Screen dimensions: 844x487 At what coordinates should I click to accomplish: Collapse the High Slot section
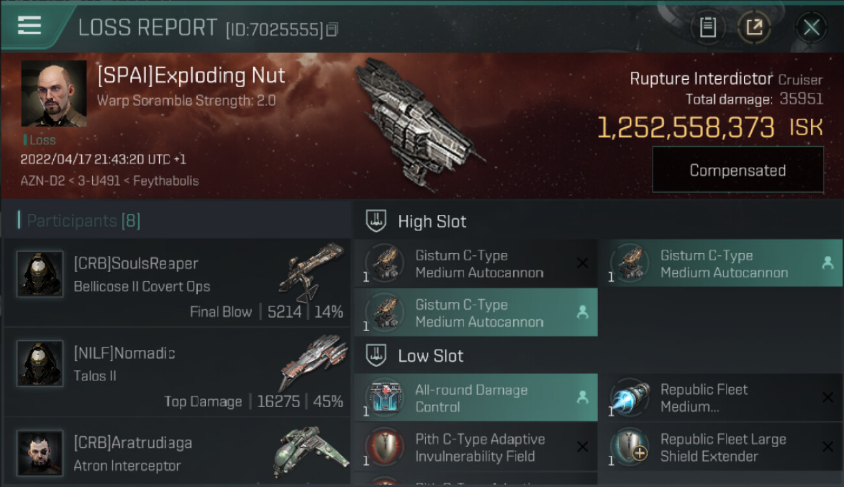(377, 221)
